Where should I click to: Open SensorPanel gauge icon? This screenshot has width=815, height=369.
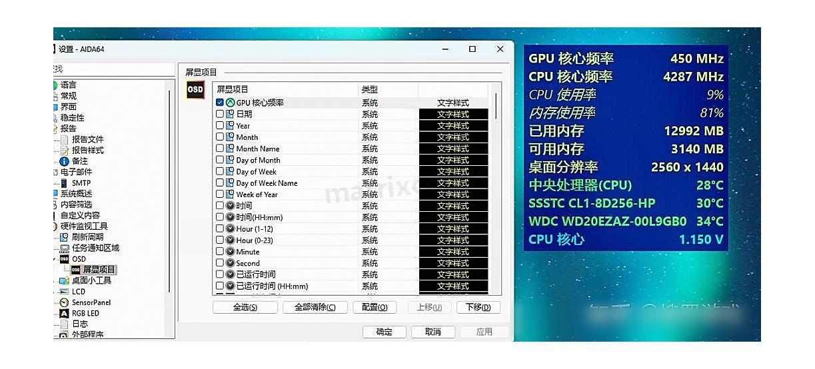point(65,302)
